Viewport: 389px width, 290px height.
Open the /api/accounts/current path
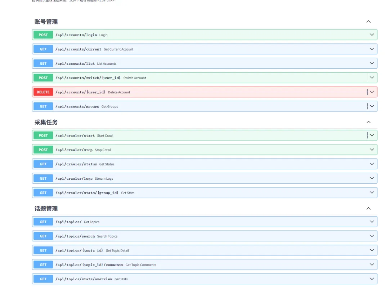click(79, 49)
